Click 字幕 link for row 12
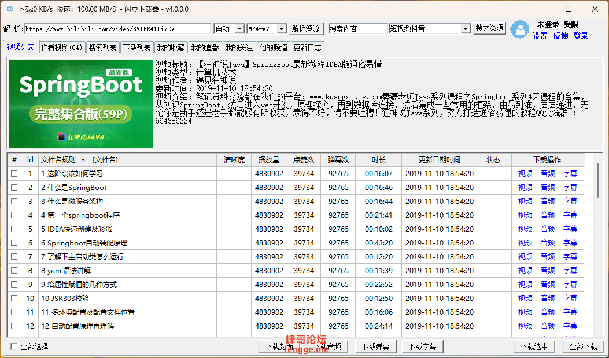The height and width of the screenshot is (358, 609). coord(570,326)
